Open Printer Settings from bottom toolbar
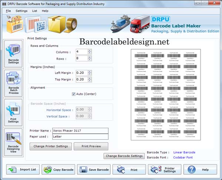 pyautogui.click(x=165, y=169)
